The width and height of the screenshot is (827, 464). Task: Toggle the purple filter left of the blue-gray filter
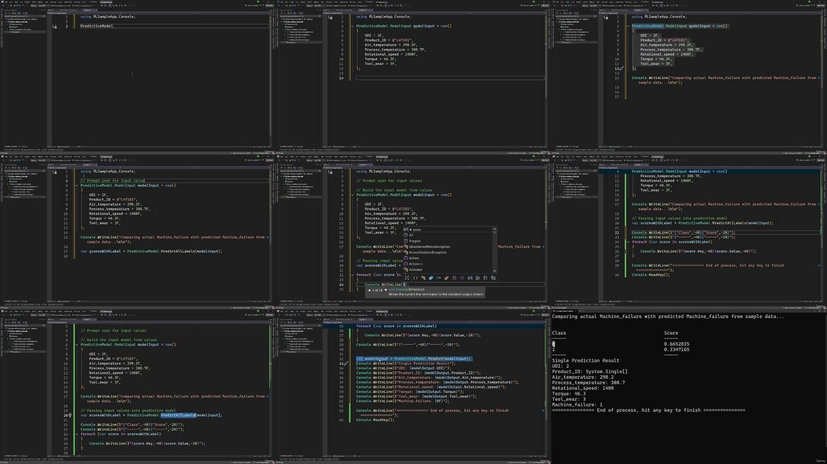click(462, 278)
